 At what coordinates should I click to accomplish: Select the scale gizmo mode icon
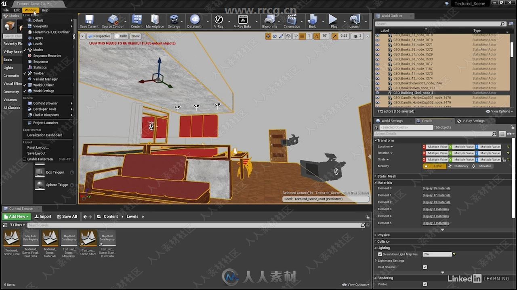point(281,36)
